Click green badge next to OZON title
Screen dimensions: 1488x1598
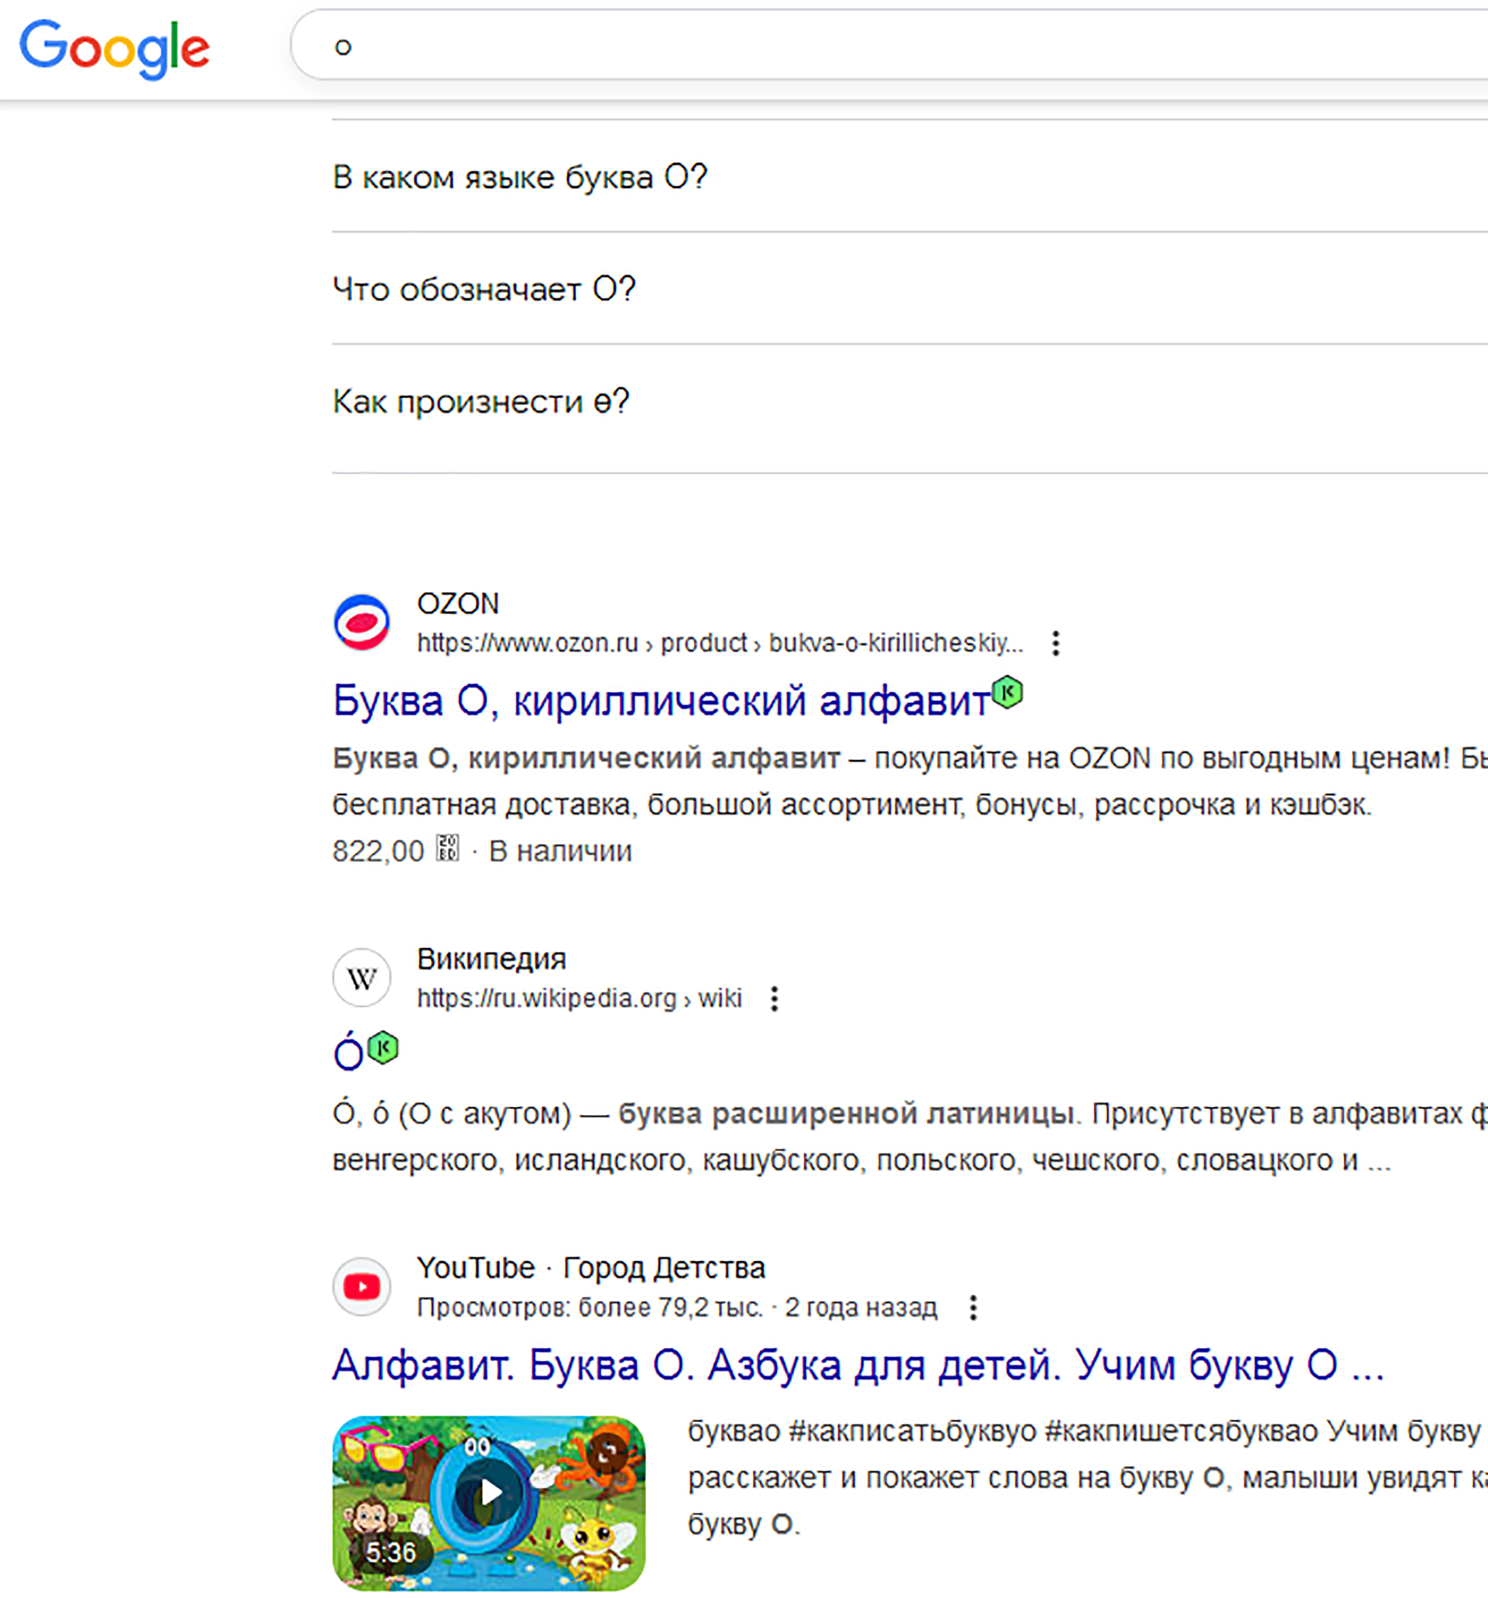pos(1006,692)
